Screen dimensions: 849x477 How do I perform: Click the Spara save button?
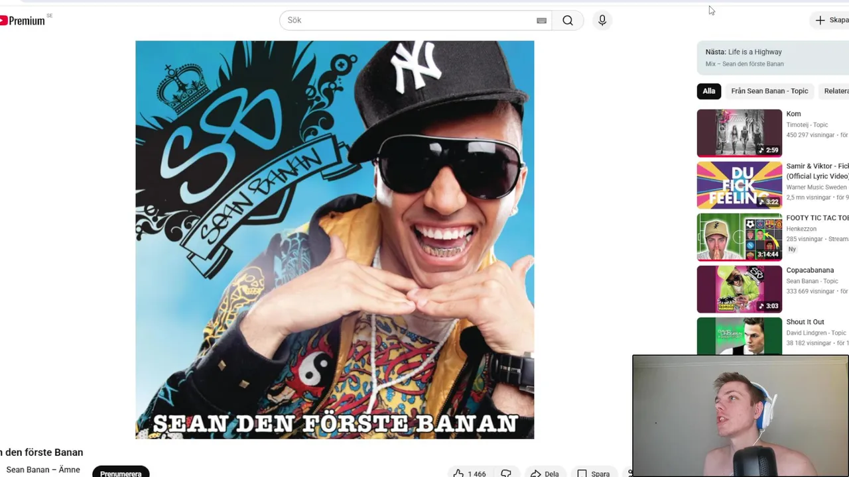pos(593,473)
